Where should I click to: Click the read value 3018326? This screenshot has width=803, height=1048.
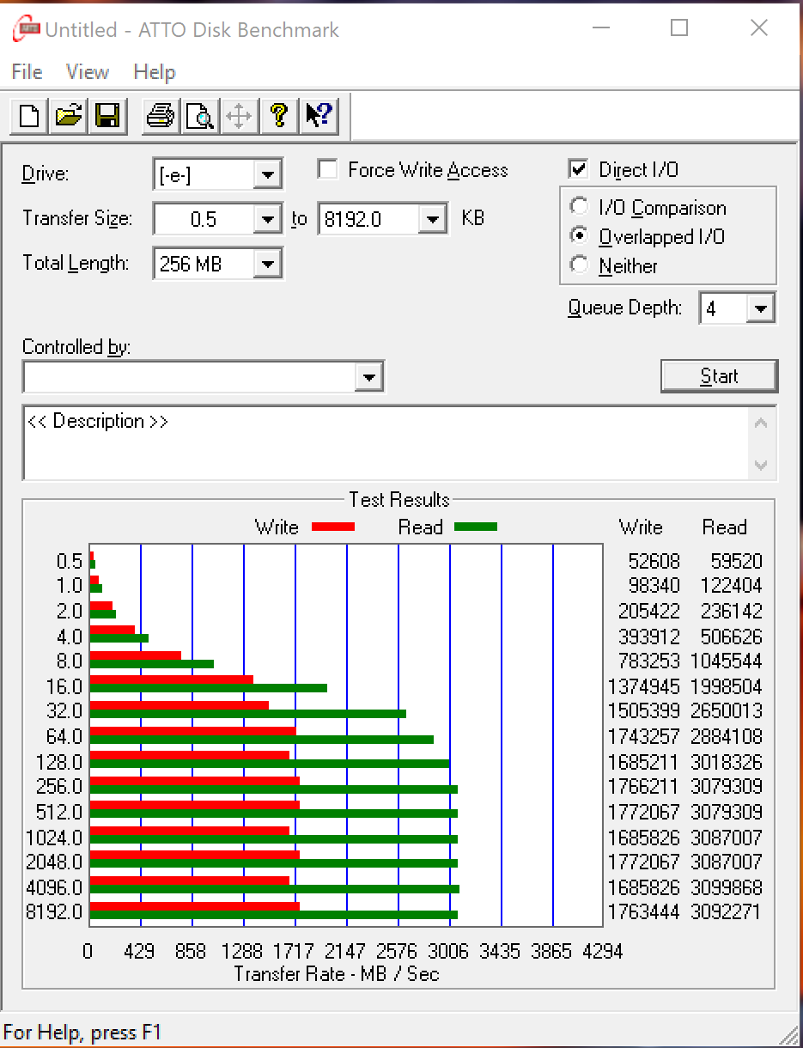tap(726, 762)
